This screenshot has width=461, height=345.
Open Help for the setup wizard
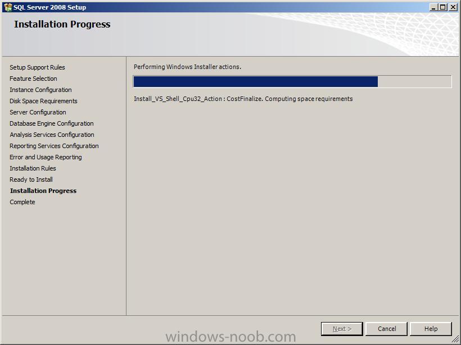431,329
